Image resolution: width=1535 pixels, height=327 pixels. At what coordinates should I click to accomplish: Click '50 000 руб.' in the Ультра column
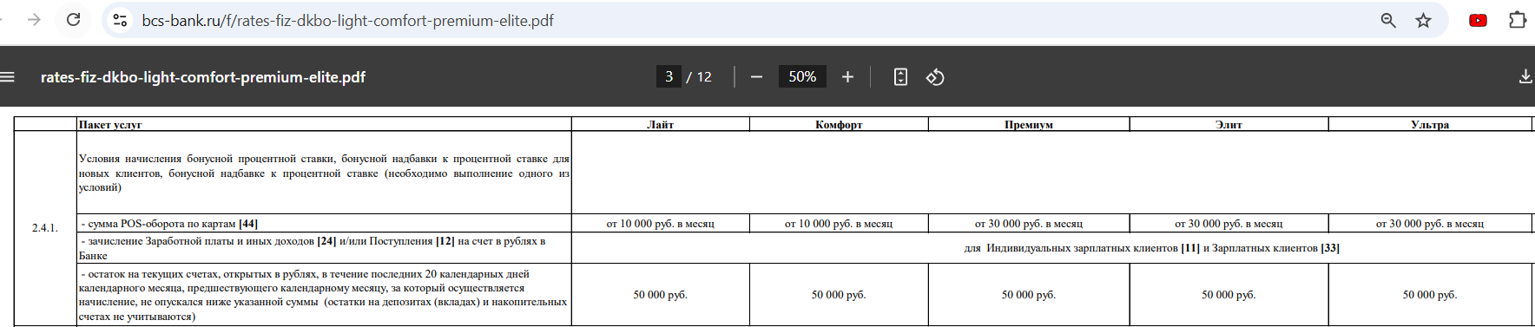pos(1430,295)
